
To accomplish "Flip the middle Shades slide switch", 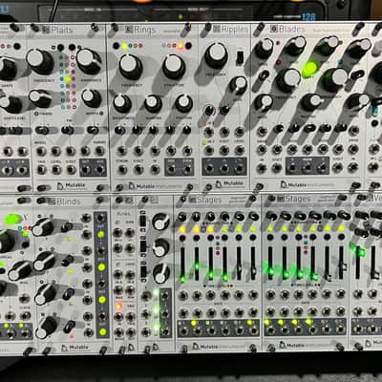I will [x=143, y=246].
